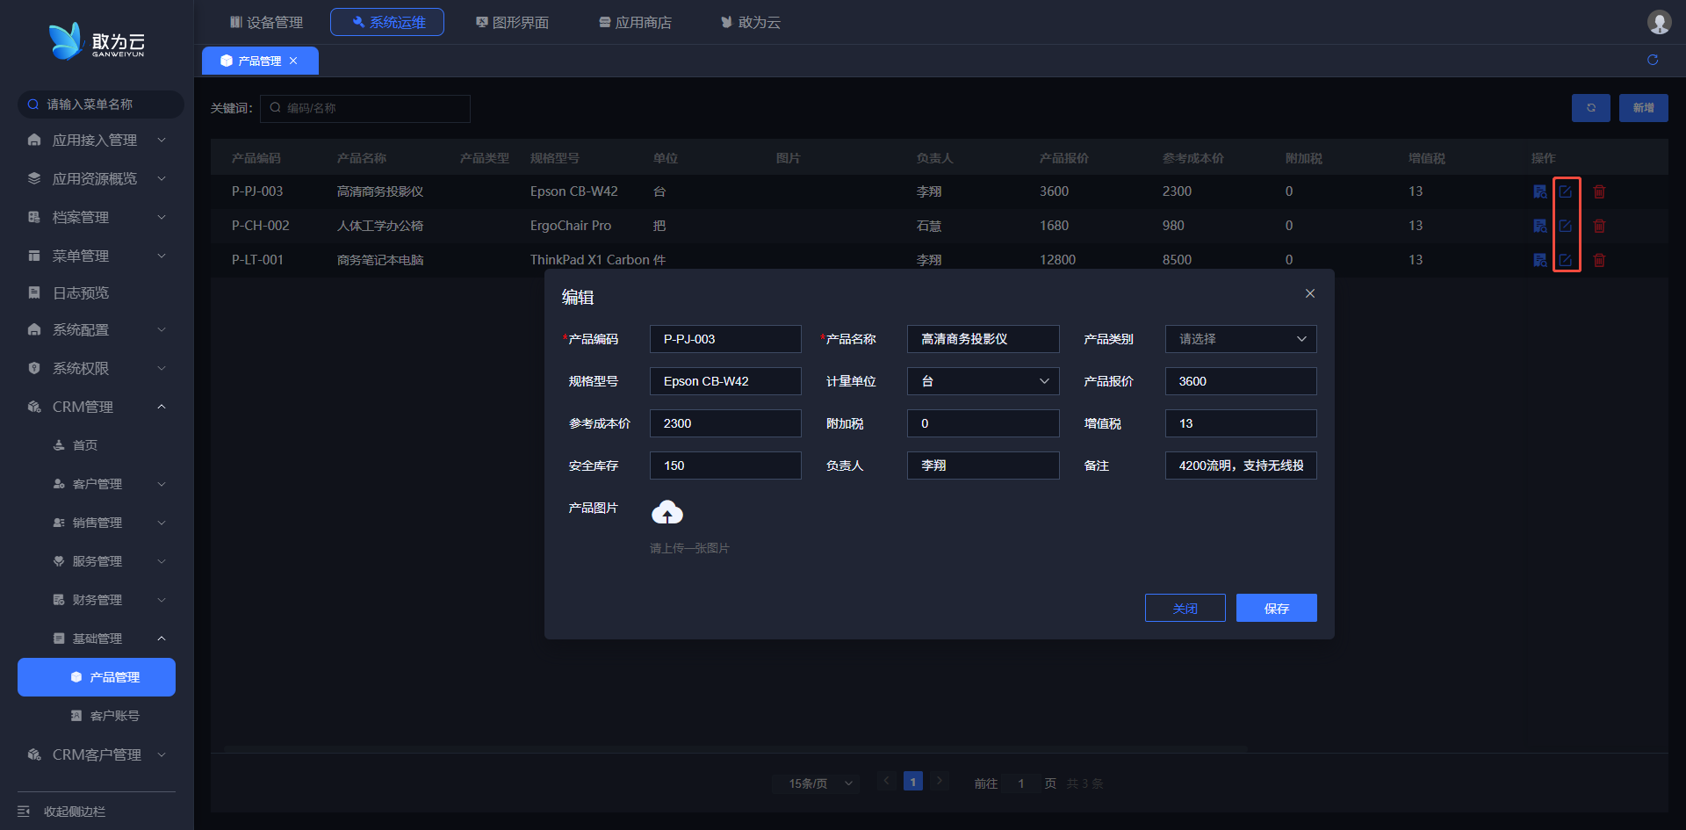Click the 保存 button in the dialog
The image size is (1686, 830).
click(x=1276, y=608)
